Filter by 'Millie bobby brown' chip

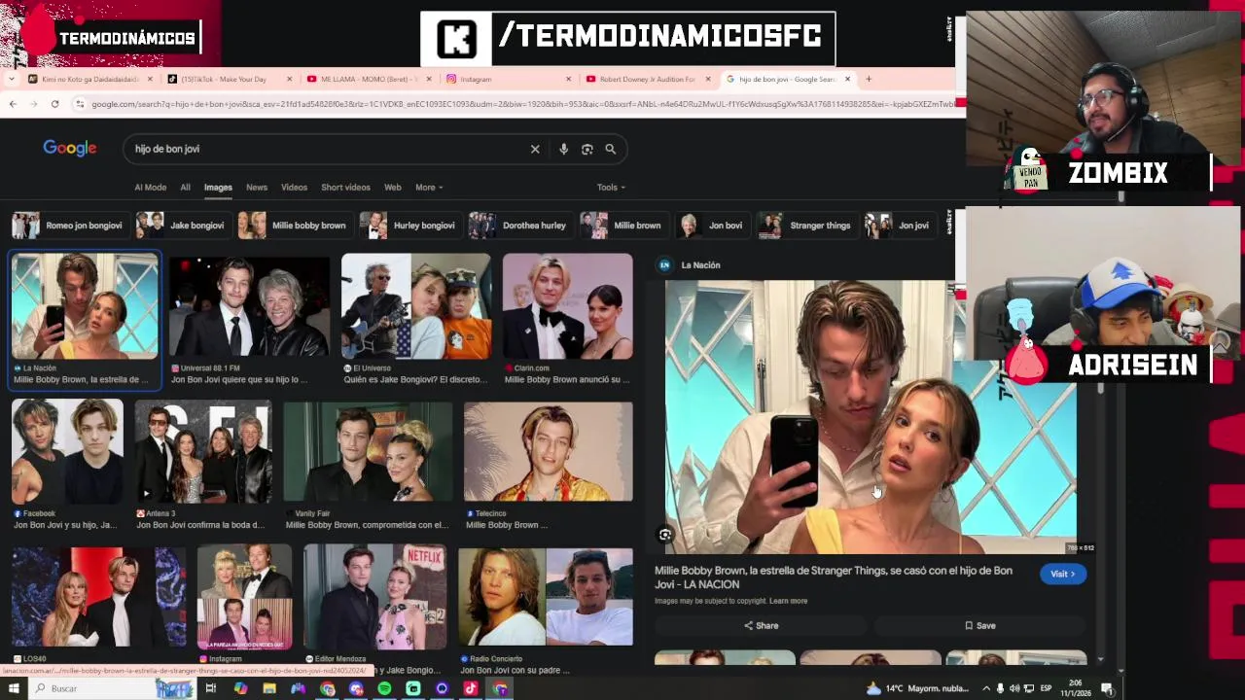[293, 226]
